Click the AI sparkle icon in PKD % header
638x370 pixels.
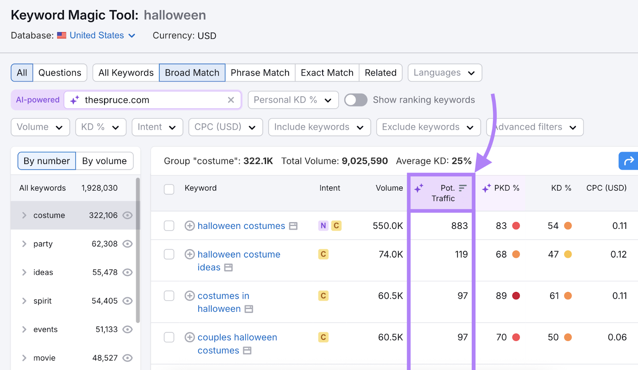(x=486, y=188)
